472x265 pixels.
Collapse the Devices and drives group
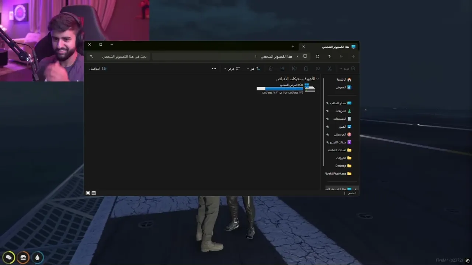pyautogui.click(x=318, y=79)
